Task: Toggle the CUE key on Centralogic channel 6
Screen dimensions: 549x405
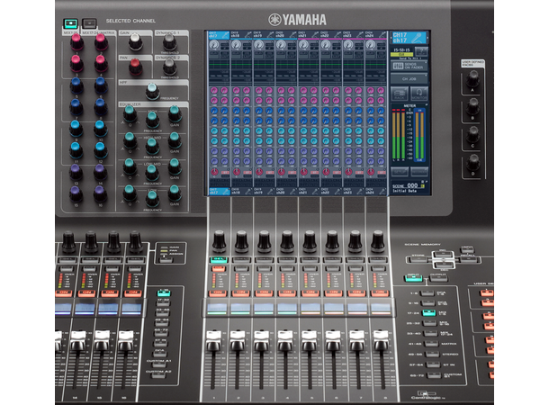Action: coord(332,269)
